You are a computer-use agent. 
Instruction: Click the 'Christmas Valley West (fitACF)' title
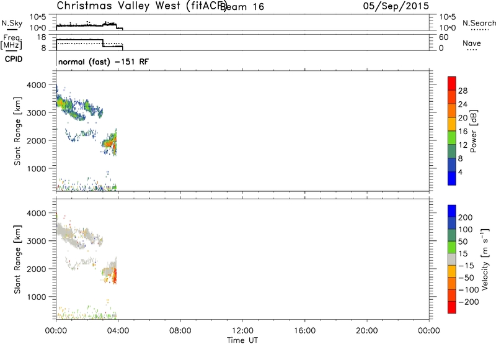click(141, 6)
